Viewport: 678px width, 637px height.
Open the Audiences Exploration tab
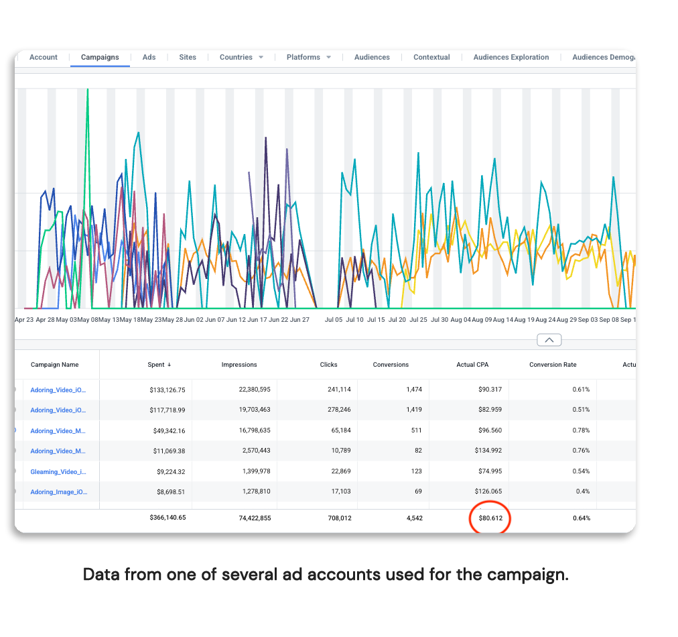tap(511, 58)
